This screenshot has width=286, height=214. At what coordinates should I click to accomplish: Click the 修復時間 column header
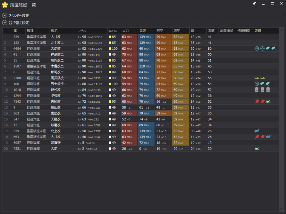click(244, 31)
